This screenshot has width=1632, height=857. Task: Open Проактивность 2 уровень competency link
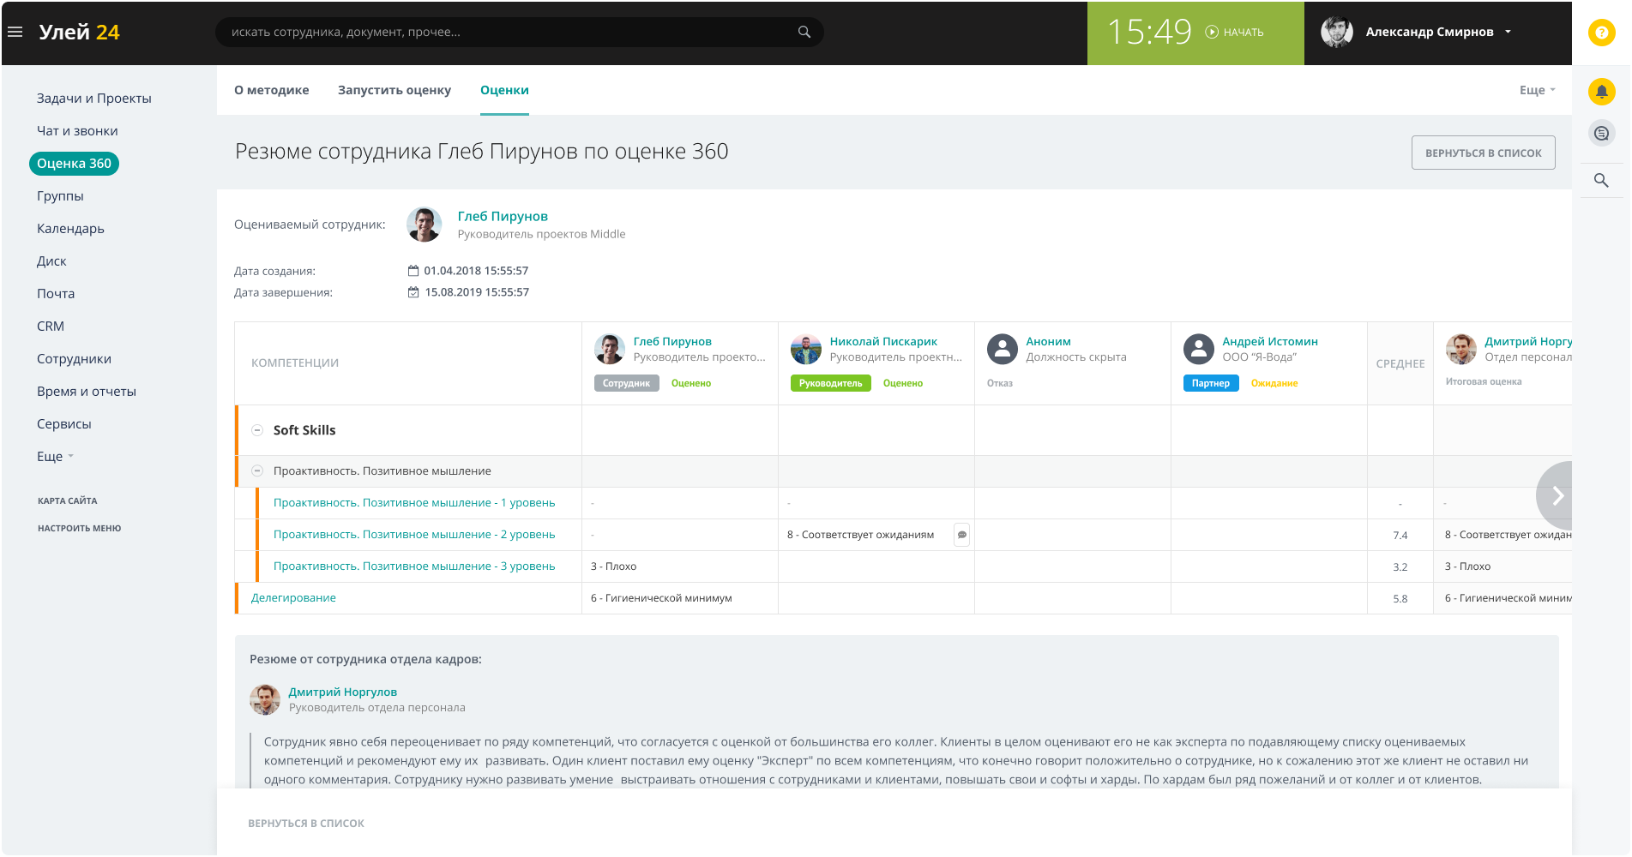414,535
